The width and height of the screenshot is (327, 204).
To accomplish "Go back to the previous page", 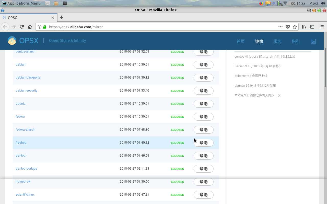I will pos(5,27).
